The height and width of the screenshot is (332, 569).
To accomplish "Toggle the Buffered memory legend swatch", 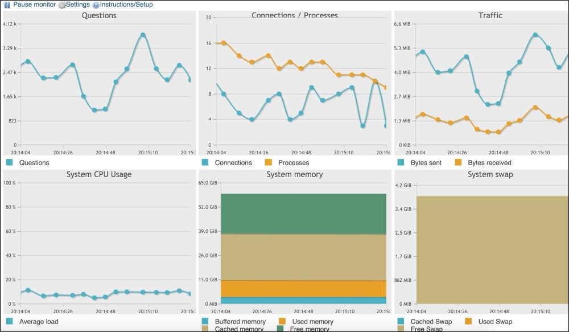I will (205, 322).
